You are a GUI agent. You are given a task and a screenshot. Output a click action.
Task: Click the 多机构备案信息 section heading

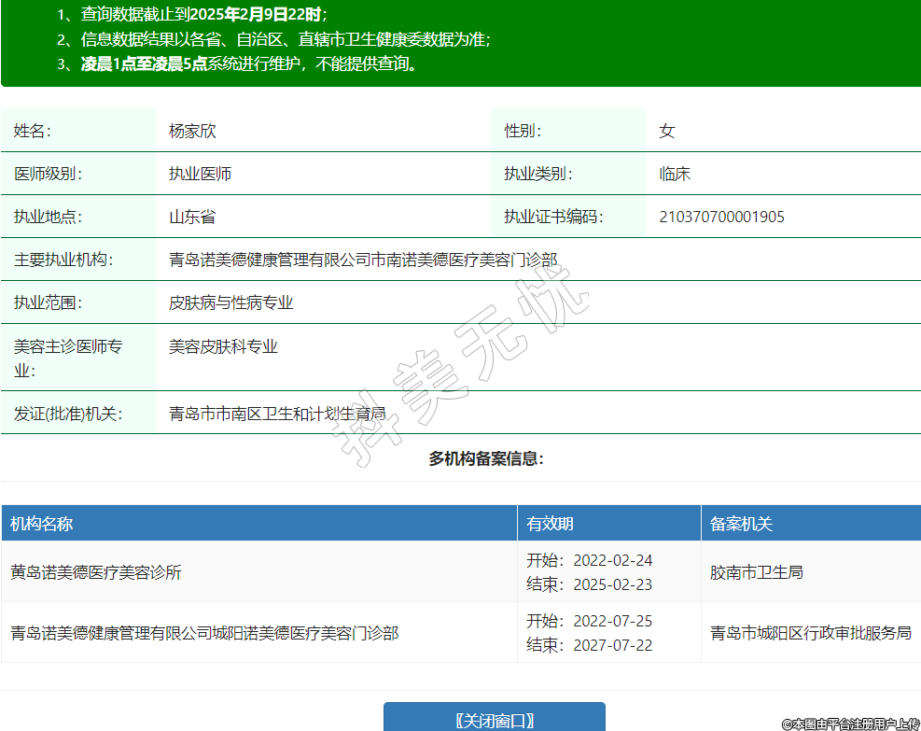tap(486, 458)
